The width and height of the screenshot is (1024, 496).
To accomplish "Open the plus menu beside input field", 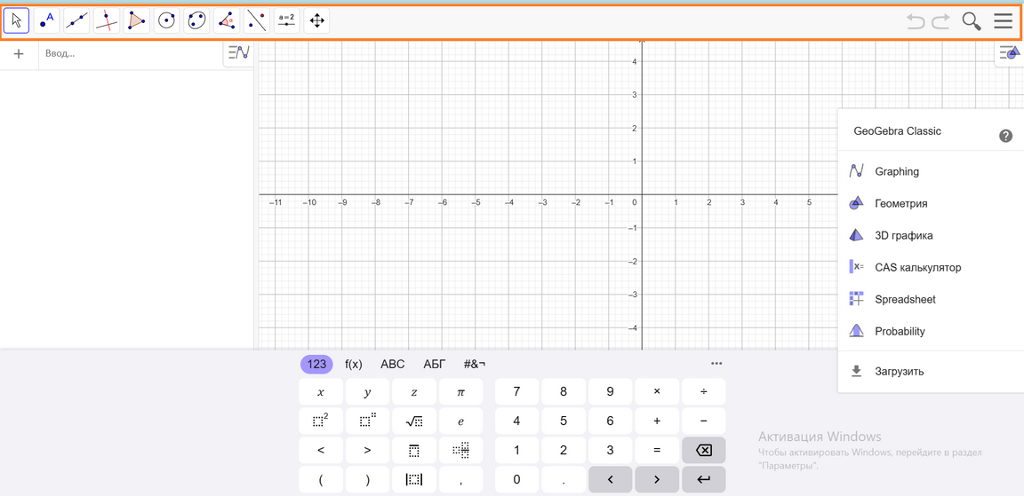I will (19, 54).
